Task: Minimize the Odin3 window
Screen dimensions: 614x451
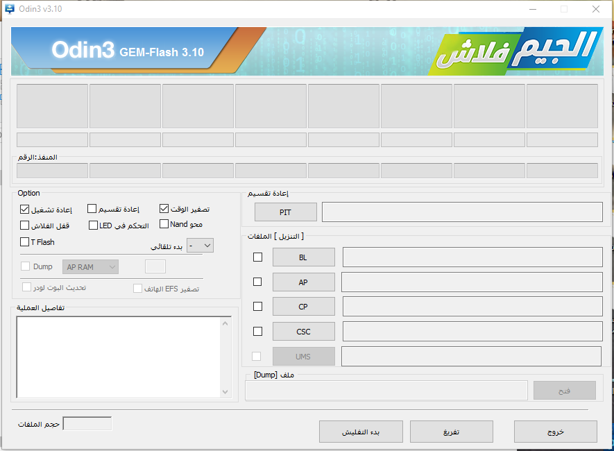Action: click(533, 9)
